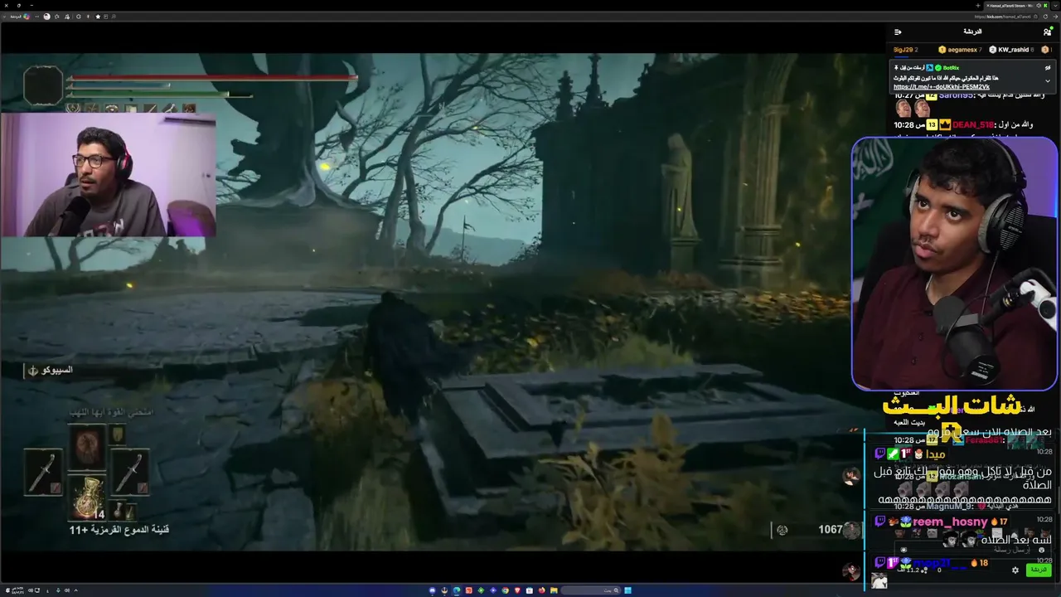Open chat settings gear icon
This screenshot has height=597, width=1061.
[1015, 570]
